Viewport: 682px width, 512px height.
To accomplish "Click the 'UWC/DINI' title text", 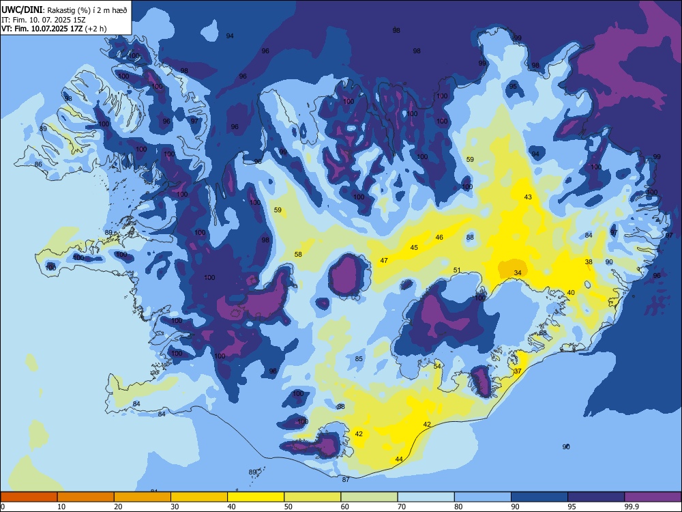I will [23, 10].
